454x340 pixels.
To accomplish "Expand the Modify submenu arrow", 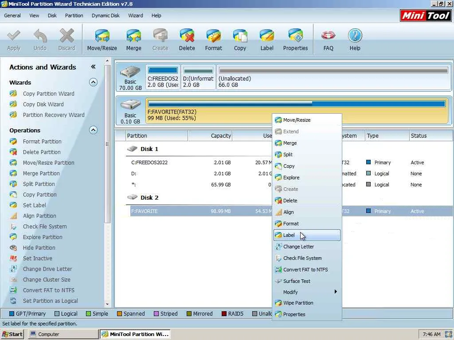I will (336, 292).
